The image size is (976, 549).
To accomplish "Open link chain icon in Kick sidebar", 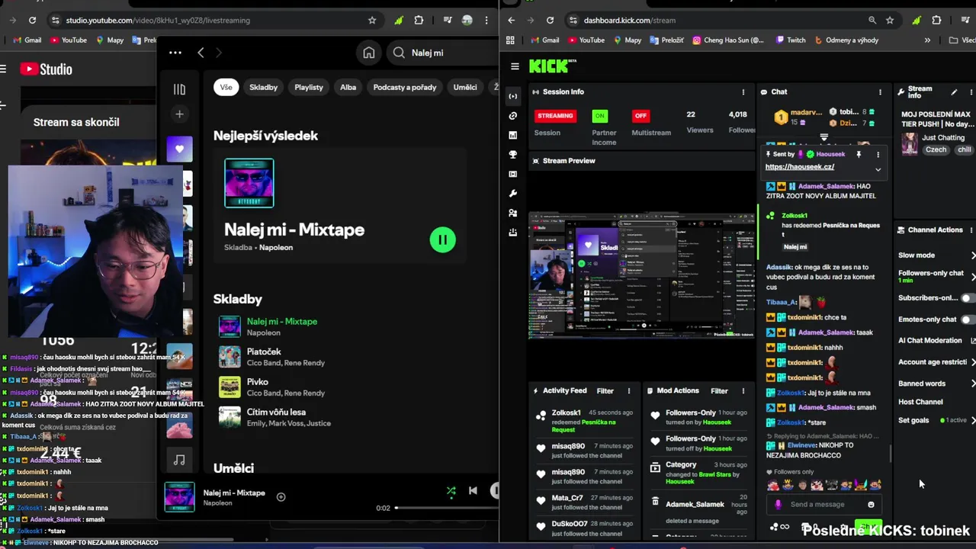I will 513,116.
